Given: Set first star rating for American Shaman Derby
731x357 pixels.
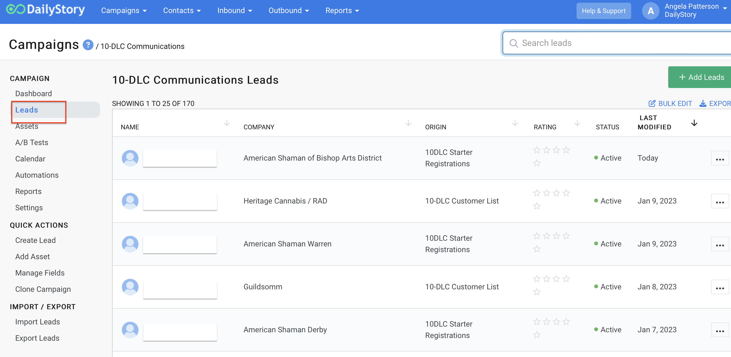Looking at the screenshot, I should (x=537, y=322).
